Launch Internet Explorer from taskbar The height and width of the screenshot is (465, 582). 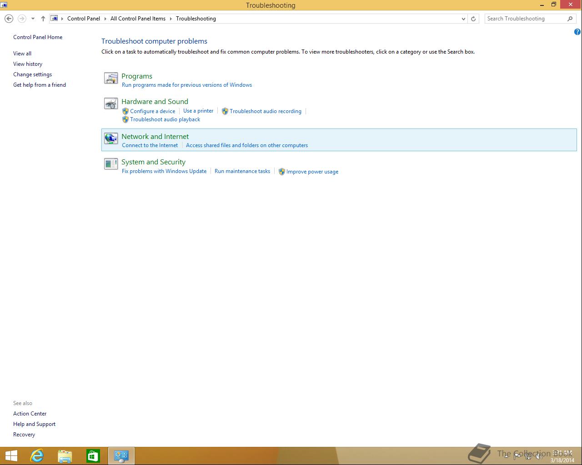point(37,456)
